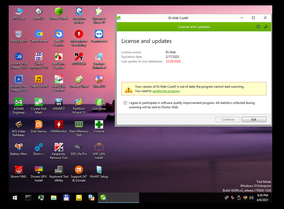Screen dimensions: 284x209
Task: Select the SSD Life Pro icon
Action: (x=79, y=149)
